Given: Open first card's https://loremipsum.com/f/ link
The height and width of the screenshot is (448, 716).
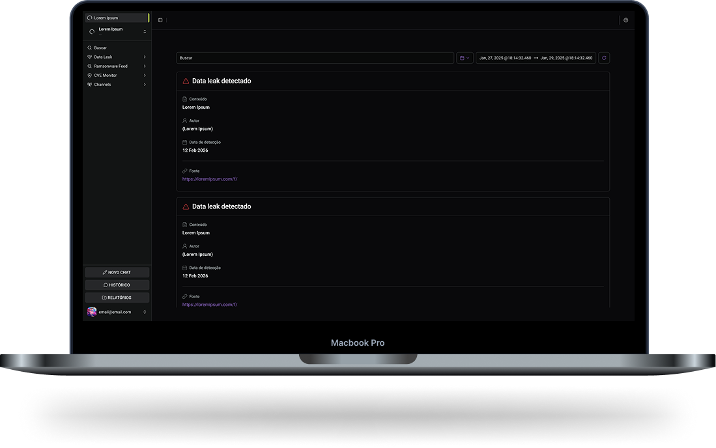Looking at the screenshot, I should (x=210, y=179).
